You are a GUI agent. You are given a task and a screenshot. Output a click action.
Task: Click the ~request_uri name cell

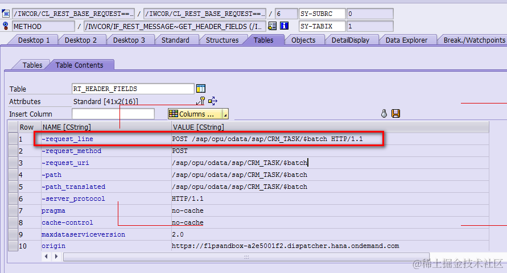pos(106,163)
